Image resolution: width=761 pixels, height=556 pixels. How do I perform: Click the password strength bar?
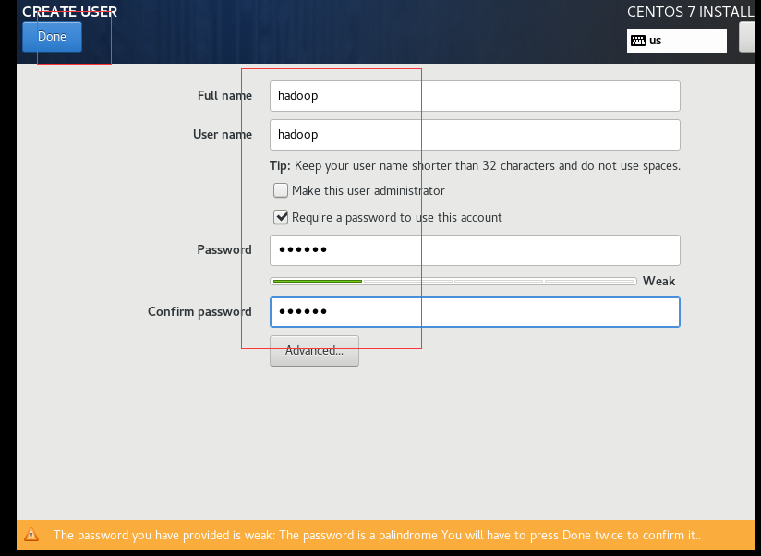point(453,281)
